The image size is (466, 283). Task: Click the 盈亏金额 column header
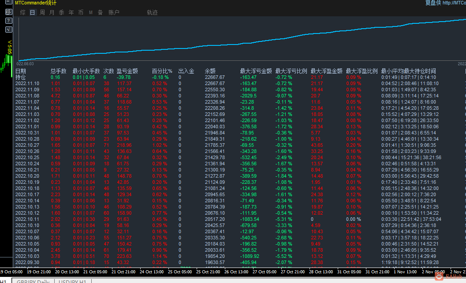127,71
